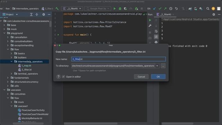The height and width of the screenshot is (125, 222).
Task: Open To directory history dropdown arrow
Action: [x=157, y=66]
